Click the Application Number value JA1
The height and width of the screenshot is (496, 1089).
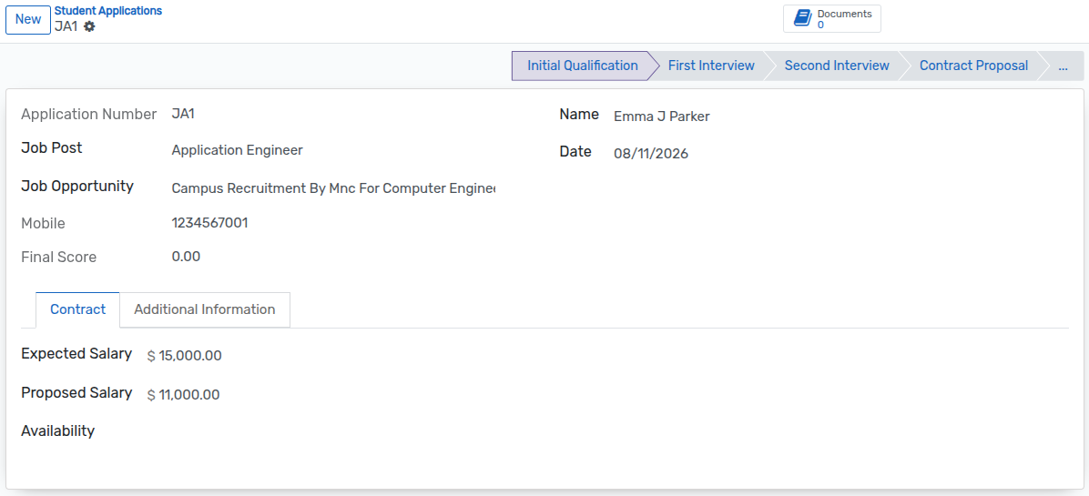(183, 114)
